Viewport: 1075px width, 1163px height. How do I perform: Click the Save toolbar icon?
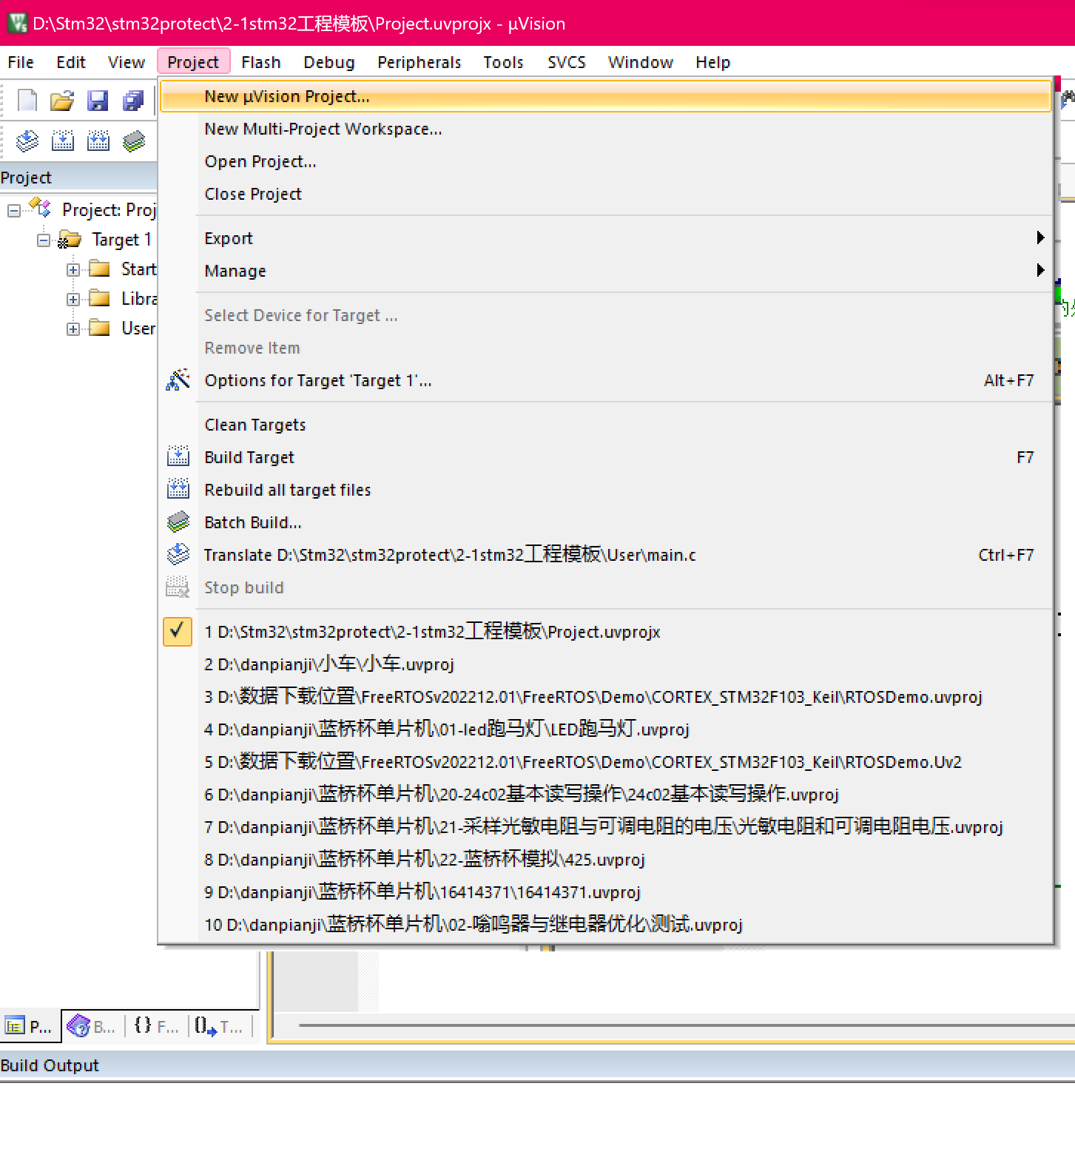click(98, 100)
